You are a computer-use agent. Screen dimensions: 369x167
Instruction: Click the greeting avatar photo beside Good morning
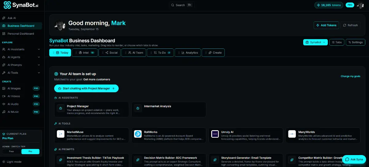point(60,25)
